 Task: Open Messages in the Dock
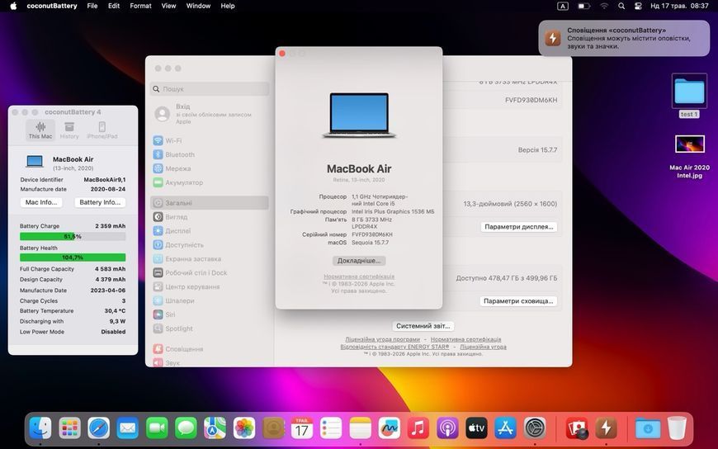[186, 429]
